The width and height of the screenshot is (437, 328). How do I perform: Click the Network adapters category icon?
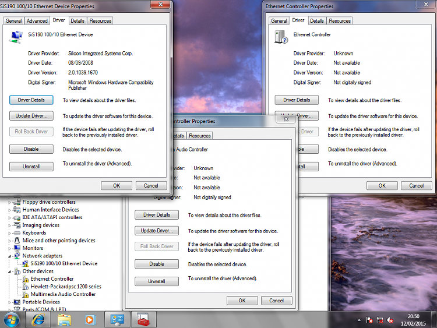(17, 256)
